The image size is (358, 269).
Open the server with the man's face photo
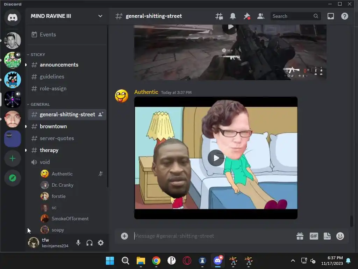pos(13,41)
